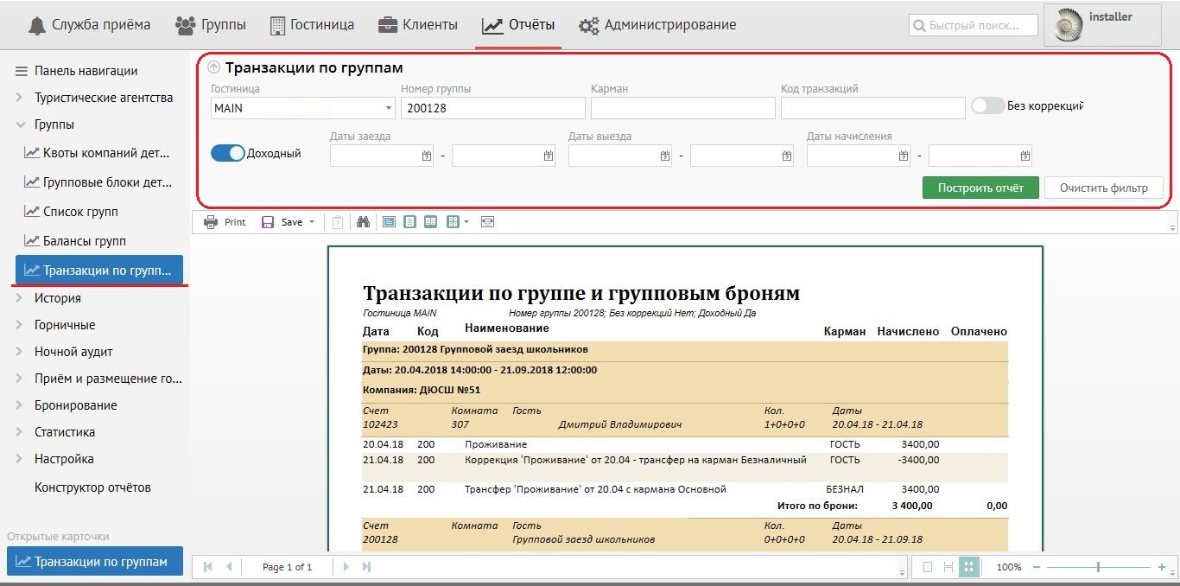Image resolution: width=1180 pixels, height=586 pixels.
Task: Toggle the Без коррекций switch
Action: click(x=987, y=105)
